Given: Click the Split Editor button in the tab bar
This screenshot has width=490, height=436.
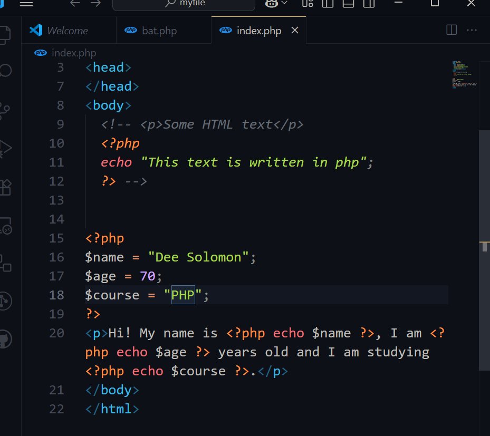Looking at the screenshot, I should pos(451,30).
